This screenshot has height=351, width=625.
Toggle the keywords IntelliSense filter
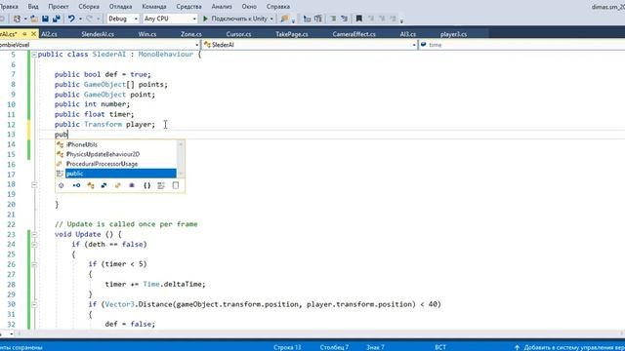161,185
